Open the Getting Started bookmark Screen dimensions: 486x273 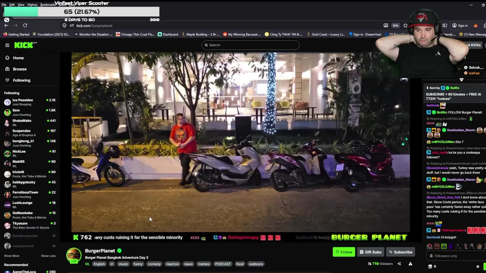click(x=16, y=35)
